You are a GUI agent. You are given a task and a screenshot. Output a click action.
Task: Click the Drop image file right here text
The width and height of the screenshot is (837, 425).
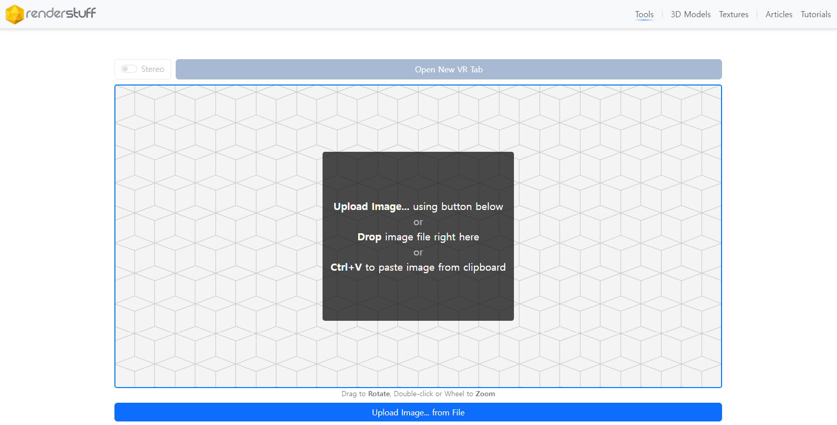pos(418,237)
